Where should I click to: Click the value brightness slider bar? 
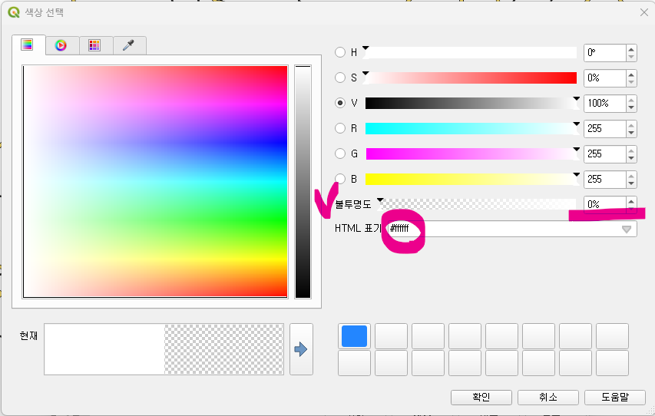tap(471, 103)
